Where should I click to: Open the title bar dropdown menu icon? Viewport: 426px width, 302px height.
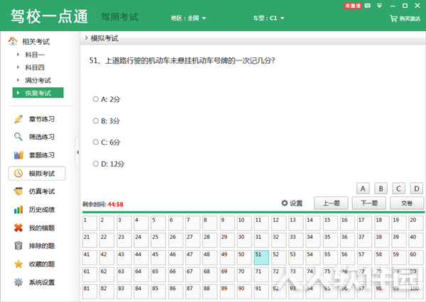(x=380, y=6)
